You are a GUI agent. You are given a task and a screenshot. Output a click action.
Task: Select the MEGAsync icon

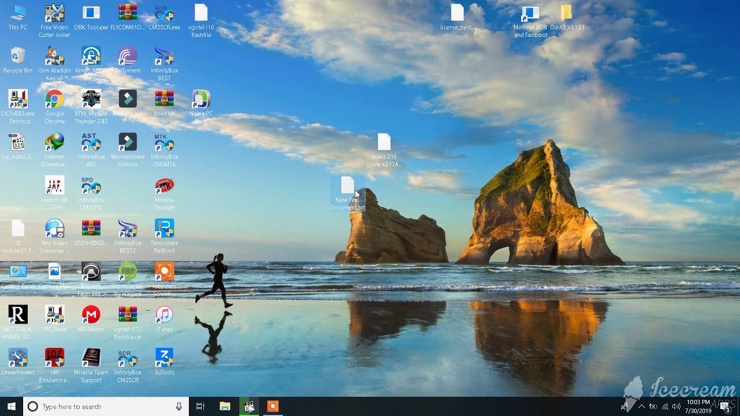point(91,319)
